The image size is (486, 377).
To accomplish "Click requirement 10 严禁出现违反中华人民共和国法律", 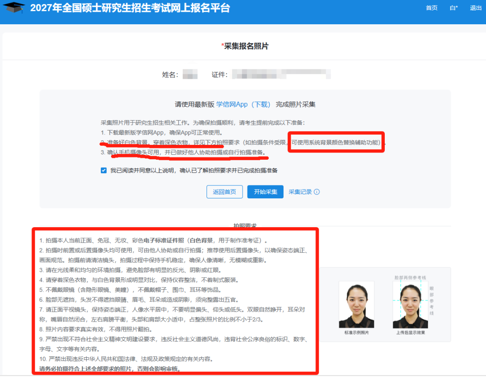I will [126, 359].
